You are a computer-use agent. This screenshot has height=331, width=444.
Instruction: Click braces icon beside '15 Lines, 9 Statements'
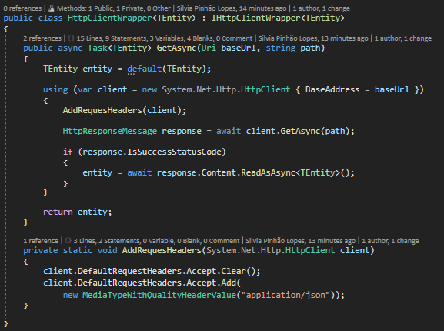72,38
